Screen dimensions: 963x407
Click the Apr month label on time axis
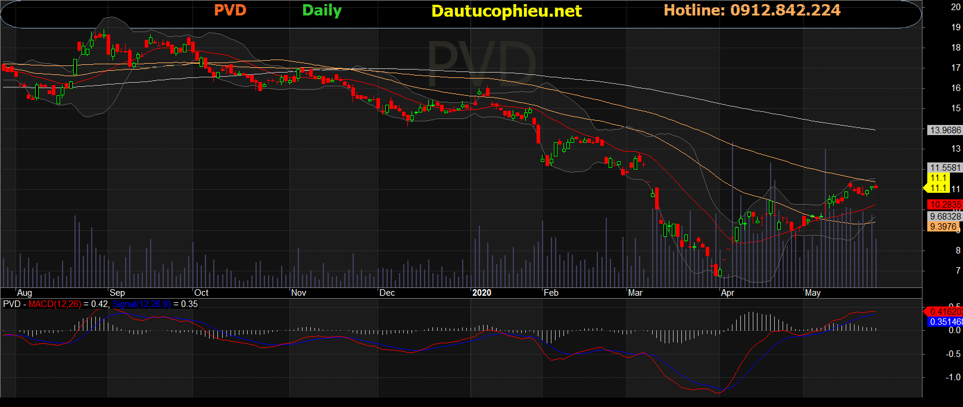tap(727, 293)
